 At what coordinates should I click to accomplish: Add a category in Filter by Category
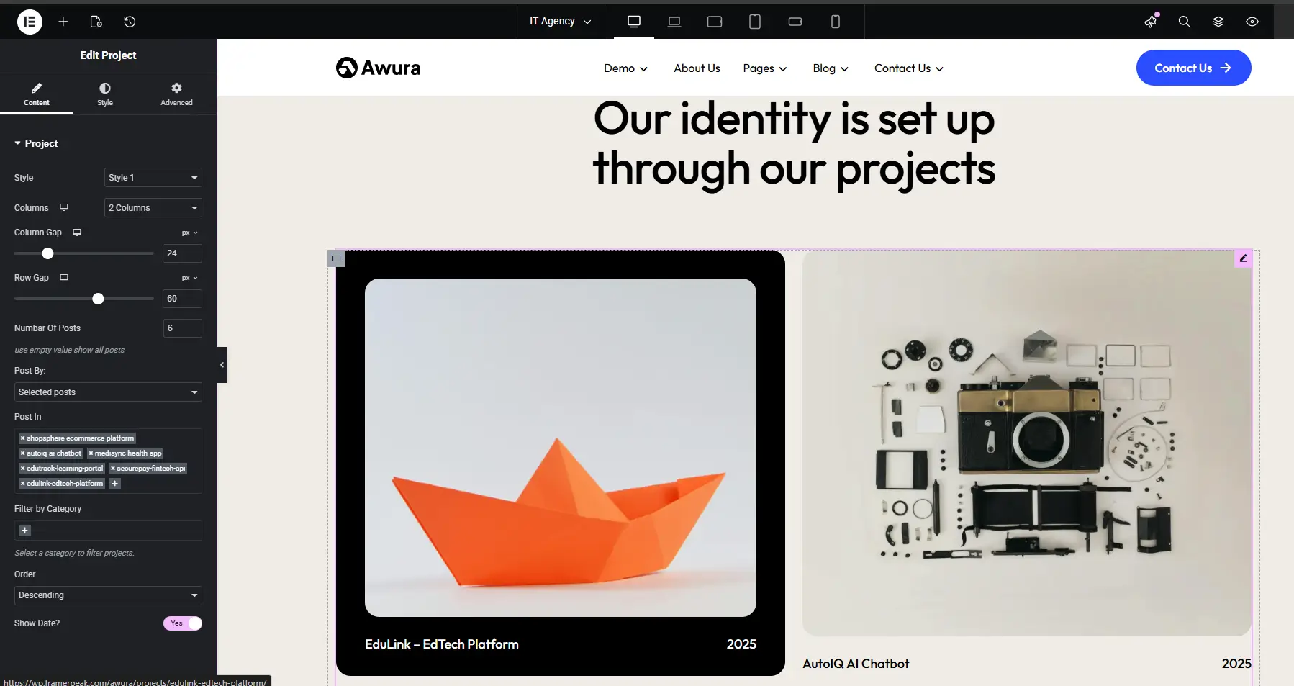(x=24, y=531)
